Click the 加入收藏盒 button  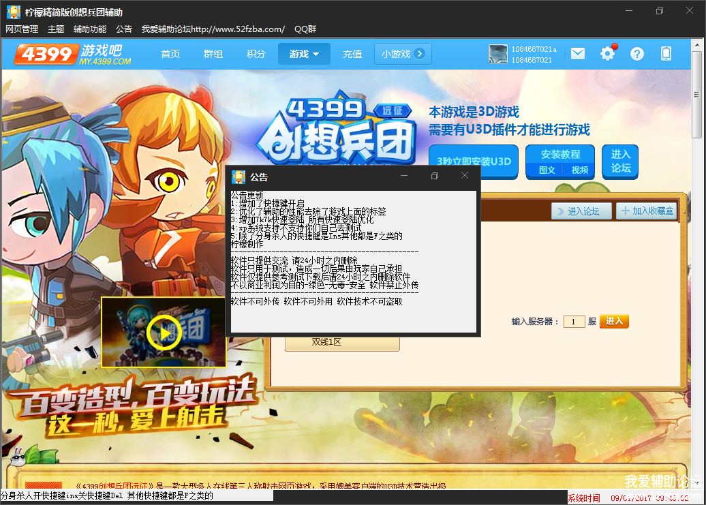pyautogui.click(x=646, y=211)
